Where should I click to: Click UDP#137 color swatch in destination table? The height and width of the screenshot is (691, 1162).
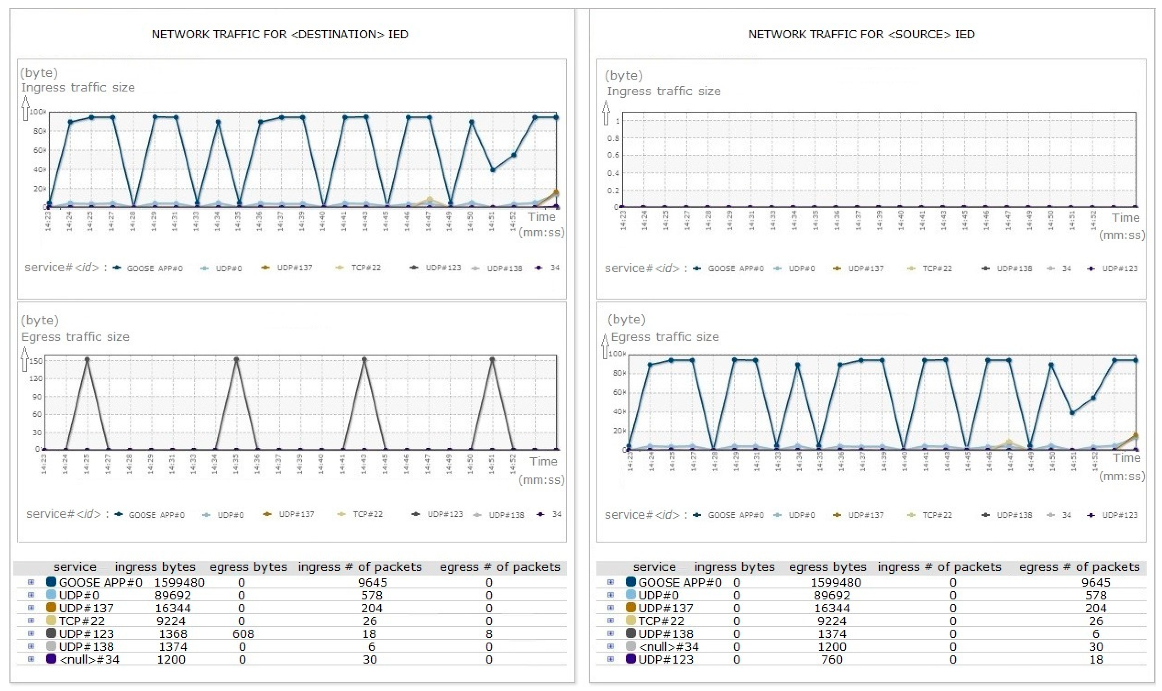coord(51,608)
